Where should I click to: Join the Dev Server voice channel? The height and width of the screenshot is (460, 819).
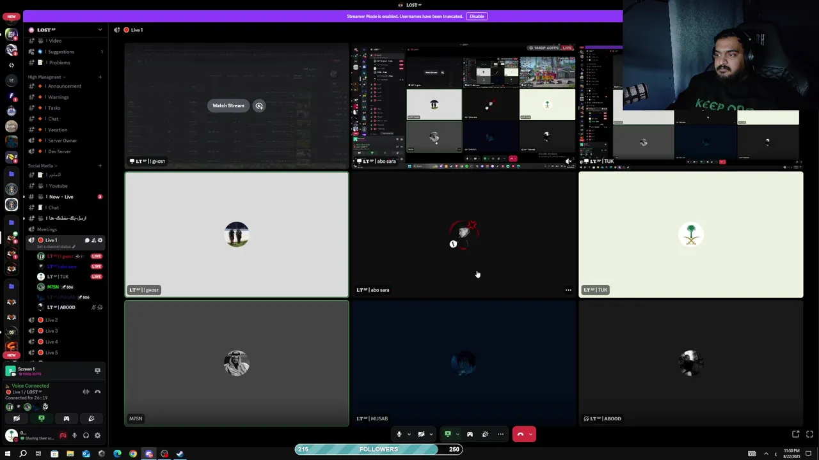click(x=64, y=151)
